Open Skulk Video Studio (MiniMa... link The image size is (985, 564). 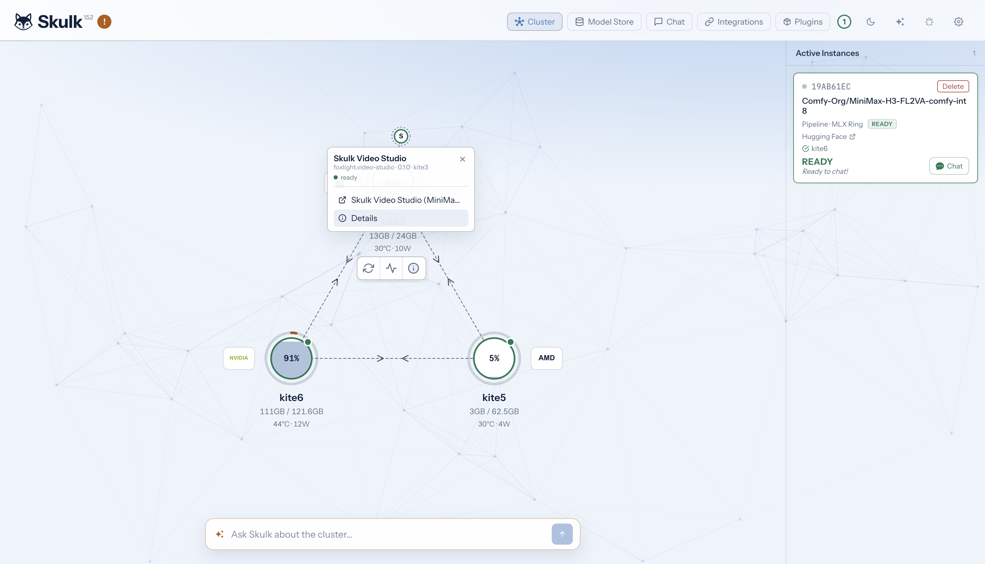pyautogui.click(x=400, y=200)
